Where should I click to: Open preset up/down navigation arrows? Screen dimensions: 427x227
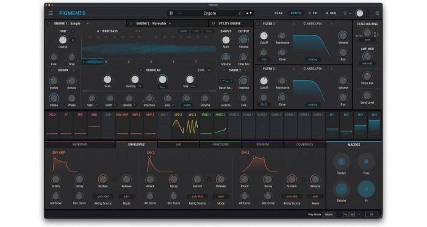pyautogui.click(x=249, y=13)
